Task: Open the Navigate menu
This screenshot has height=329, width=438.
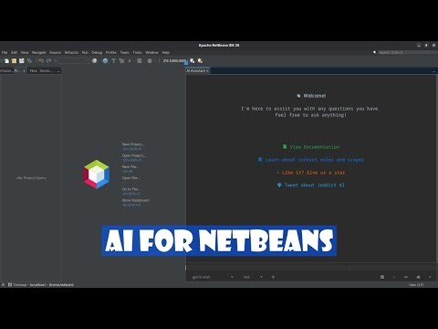Action: coord(39,52)
